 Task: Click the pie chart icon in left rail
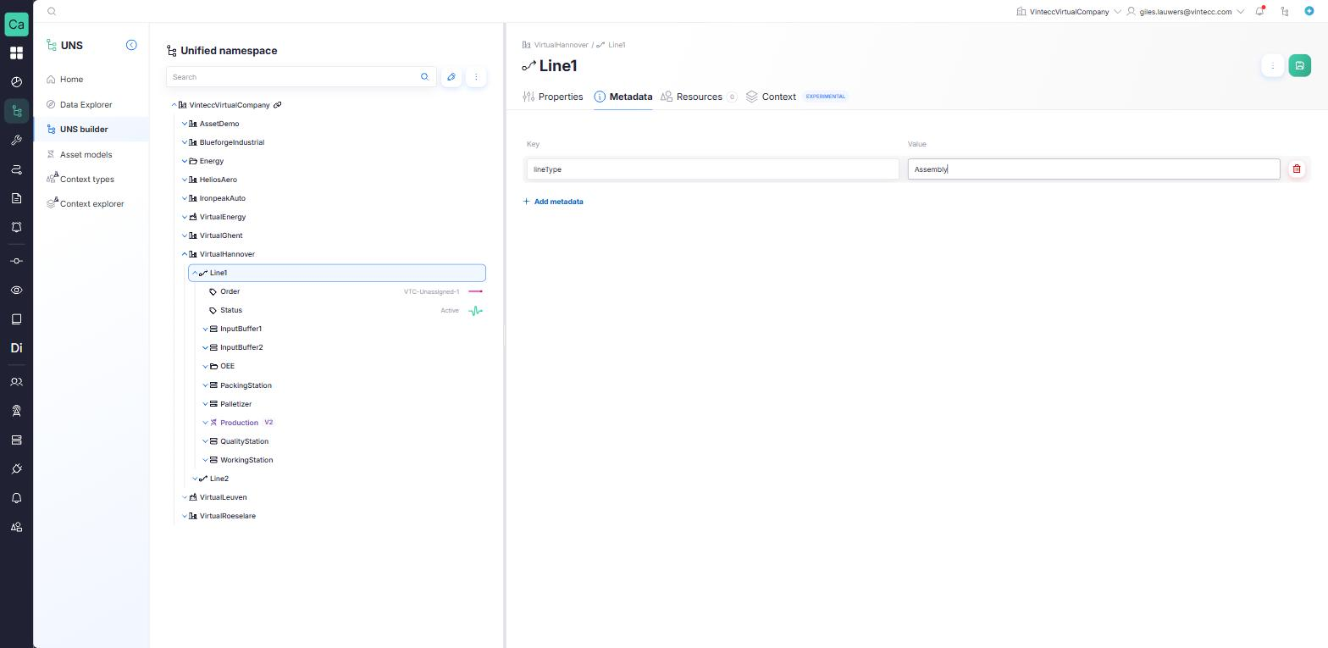pos(16,82)
